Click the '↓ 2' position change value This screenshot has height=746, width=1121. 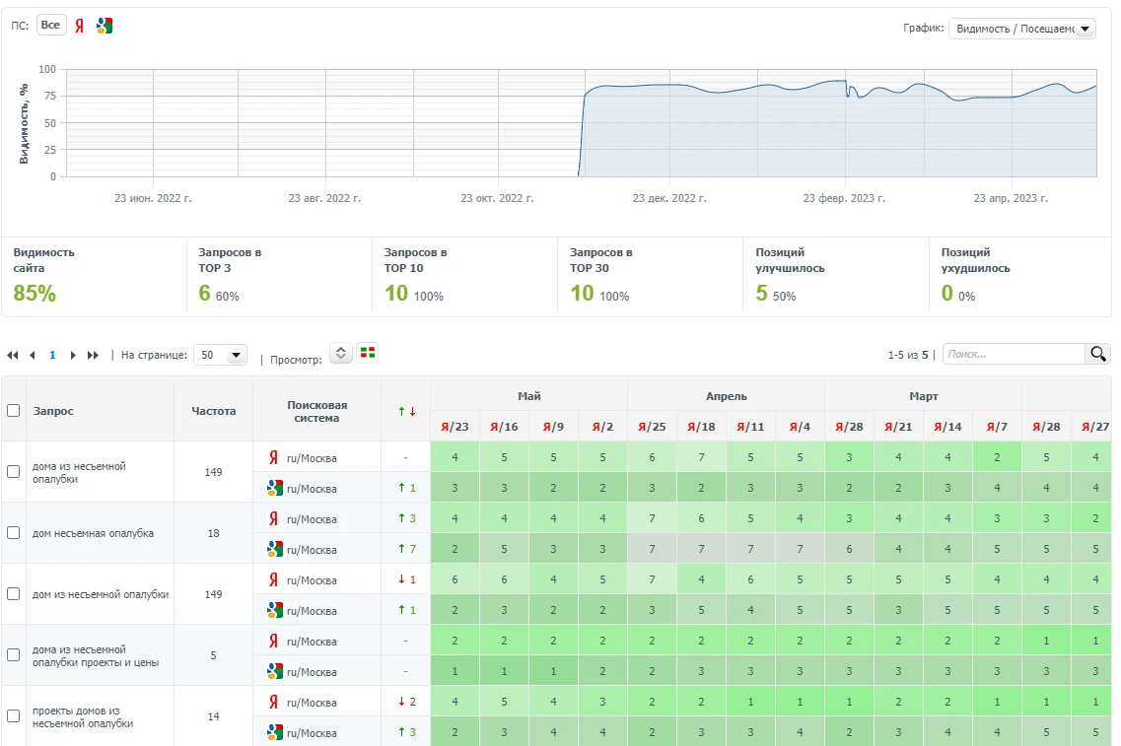pos(407,703)
